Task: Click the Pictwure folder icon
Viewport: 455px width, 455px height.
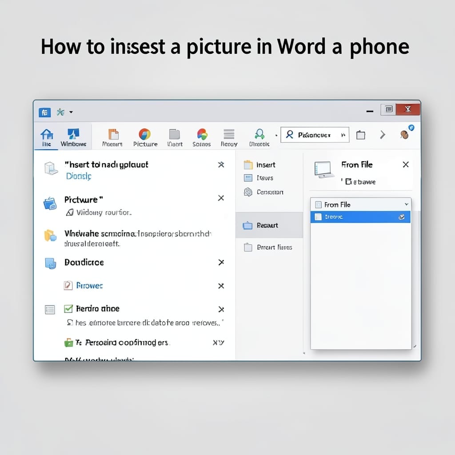Action: [50, 203]
